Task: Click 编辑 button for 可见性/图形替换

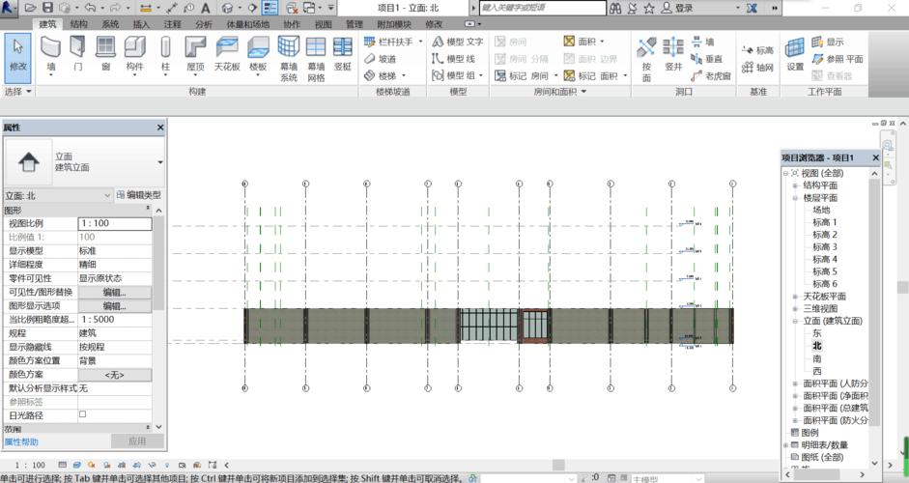Action: (114, 292)
